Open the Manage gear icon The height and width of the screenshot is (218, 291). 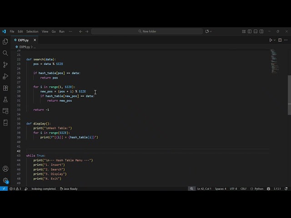(5, 180)
